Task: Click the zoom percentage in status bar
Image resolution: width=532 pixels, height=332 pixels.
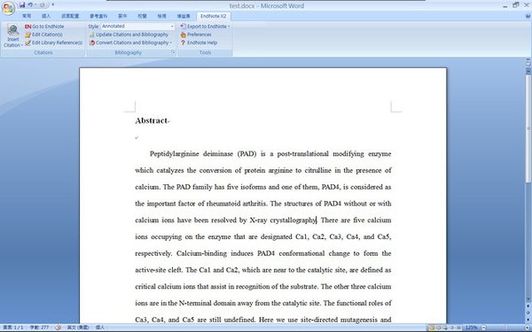Action: pyautogui.click(x=471, y=328)
